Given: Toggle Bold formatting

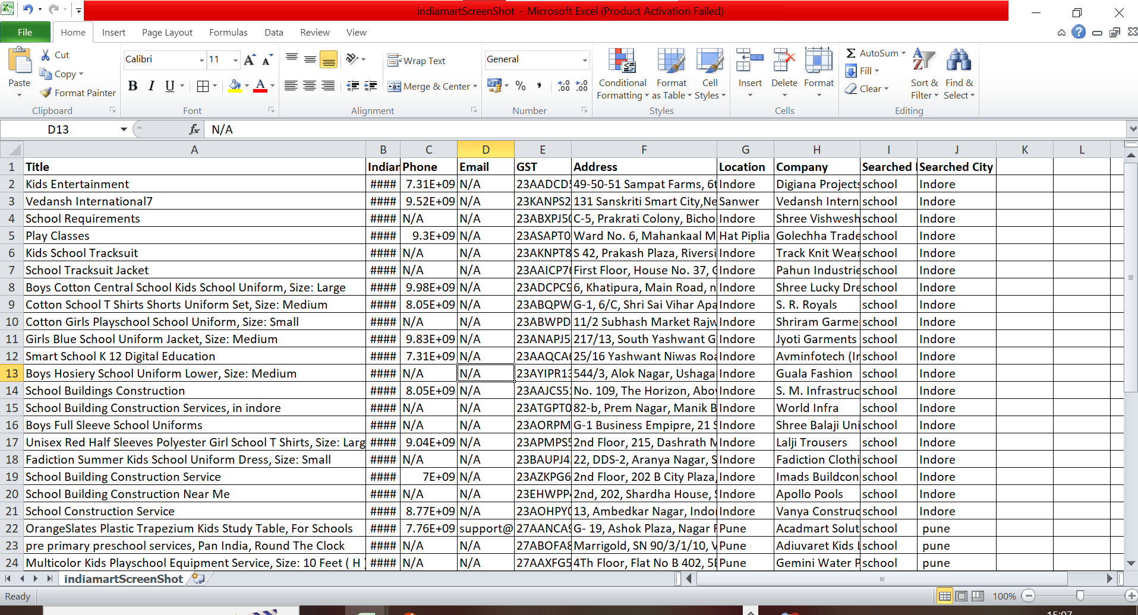Looking at the screenshot, I should pos(133,86).
